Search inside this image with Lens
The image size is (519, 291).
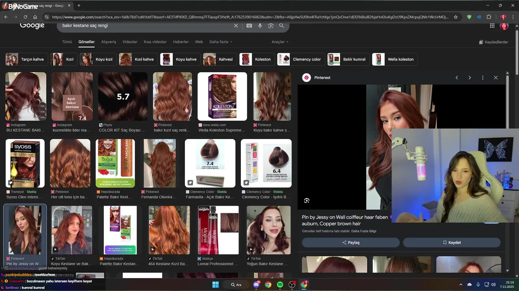(x=307, y=200)
